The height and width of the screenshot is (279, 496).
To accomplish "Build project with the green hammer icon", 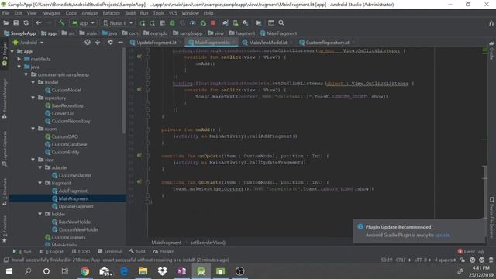I will tap(61, 22).
